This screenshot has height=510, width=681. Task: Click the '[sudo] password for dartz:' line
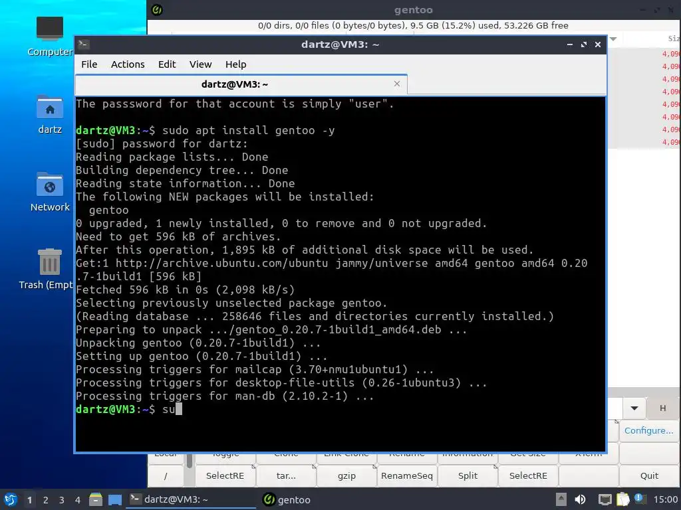coord(162,143)
